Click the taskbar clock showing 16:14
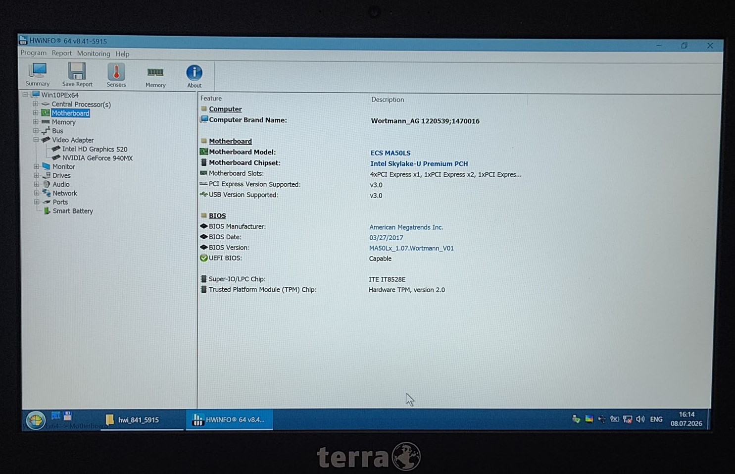 [686, 419]
